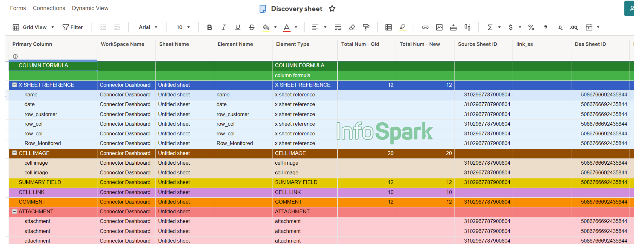This screenshot has width=634, height=244.
Task: Open the currency dropdown arrow
Action: click(520, 27)
